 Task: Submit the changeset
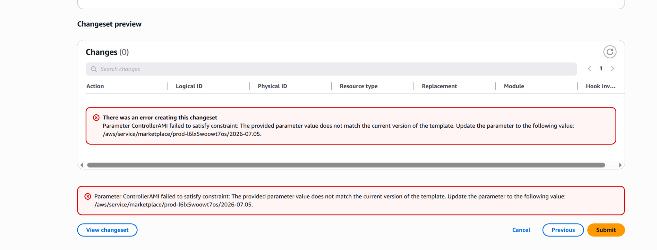(606, 230)
